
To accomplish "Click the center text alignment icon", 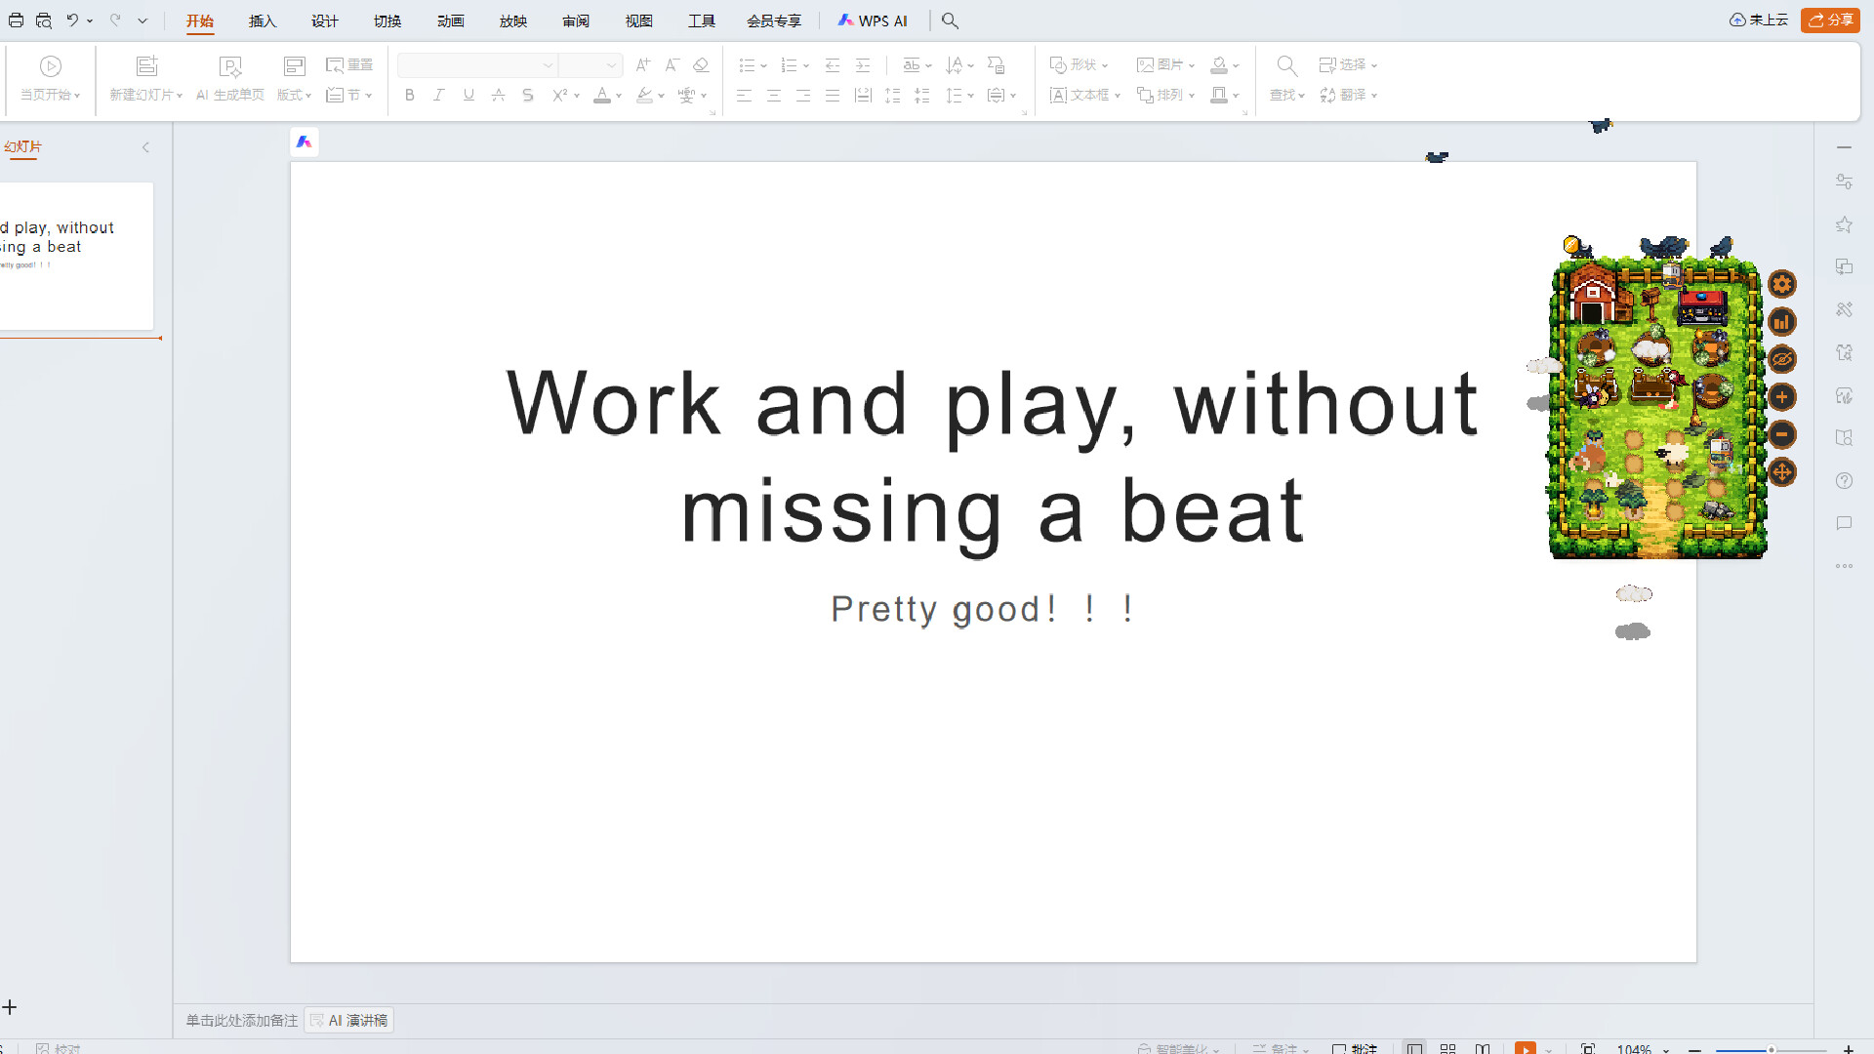I will point(773,95).
